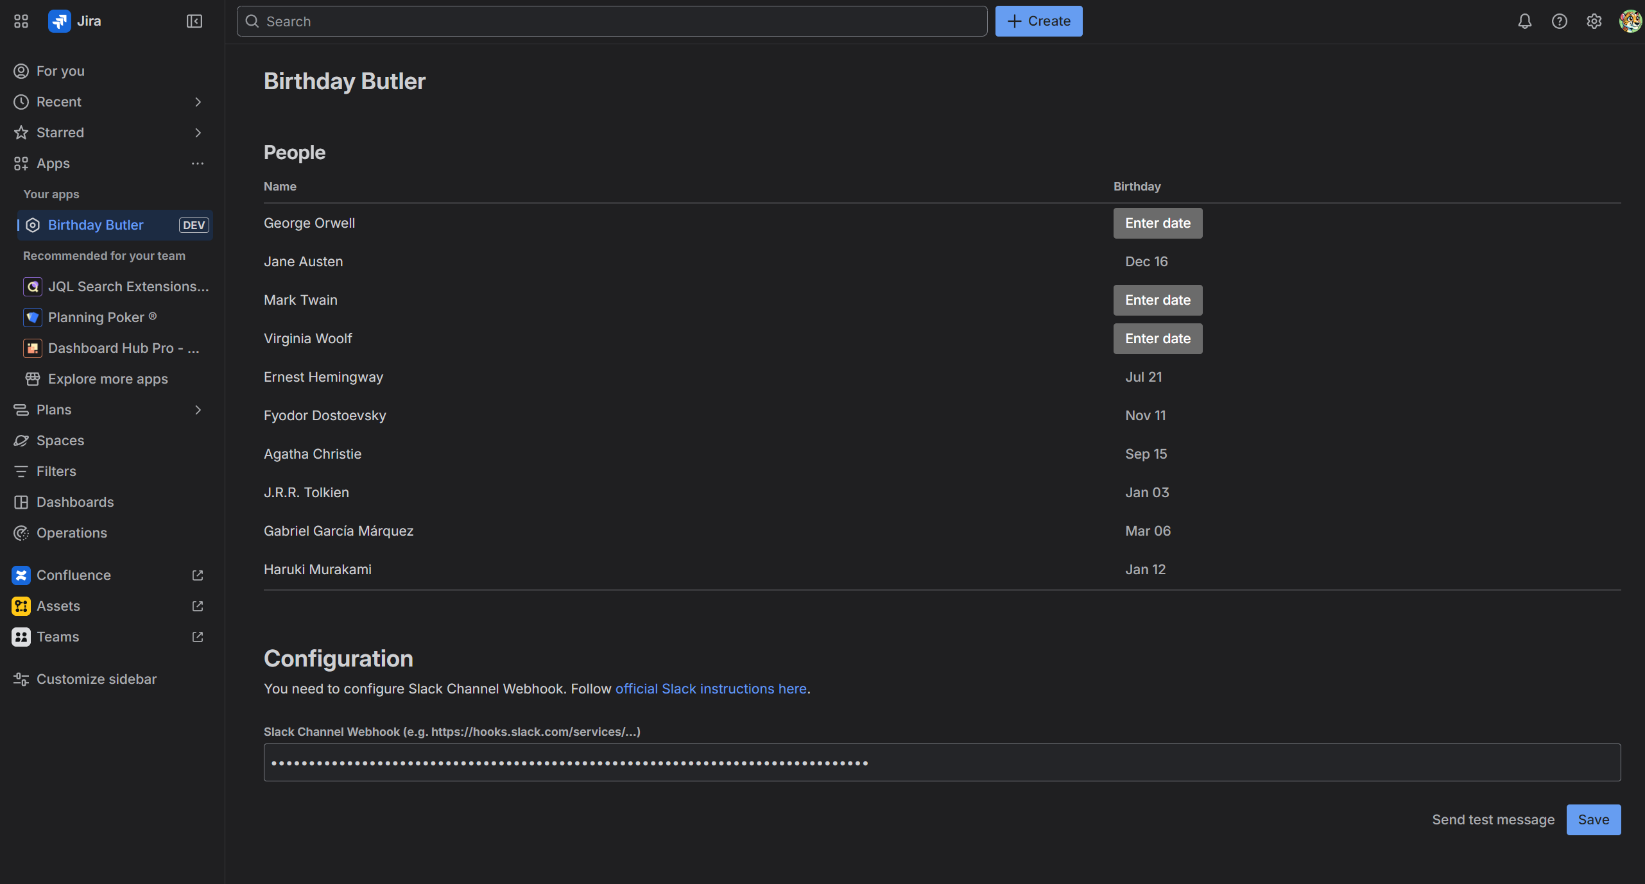1645x884 pixels.
Task: Collapse the sidebar using the panel icon
Action: (193, 21)
